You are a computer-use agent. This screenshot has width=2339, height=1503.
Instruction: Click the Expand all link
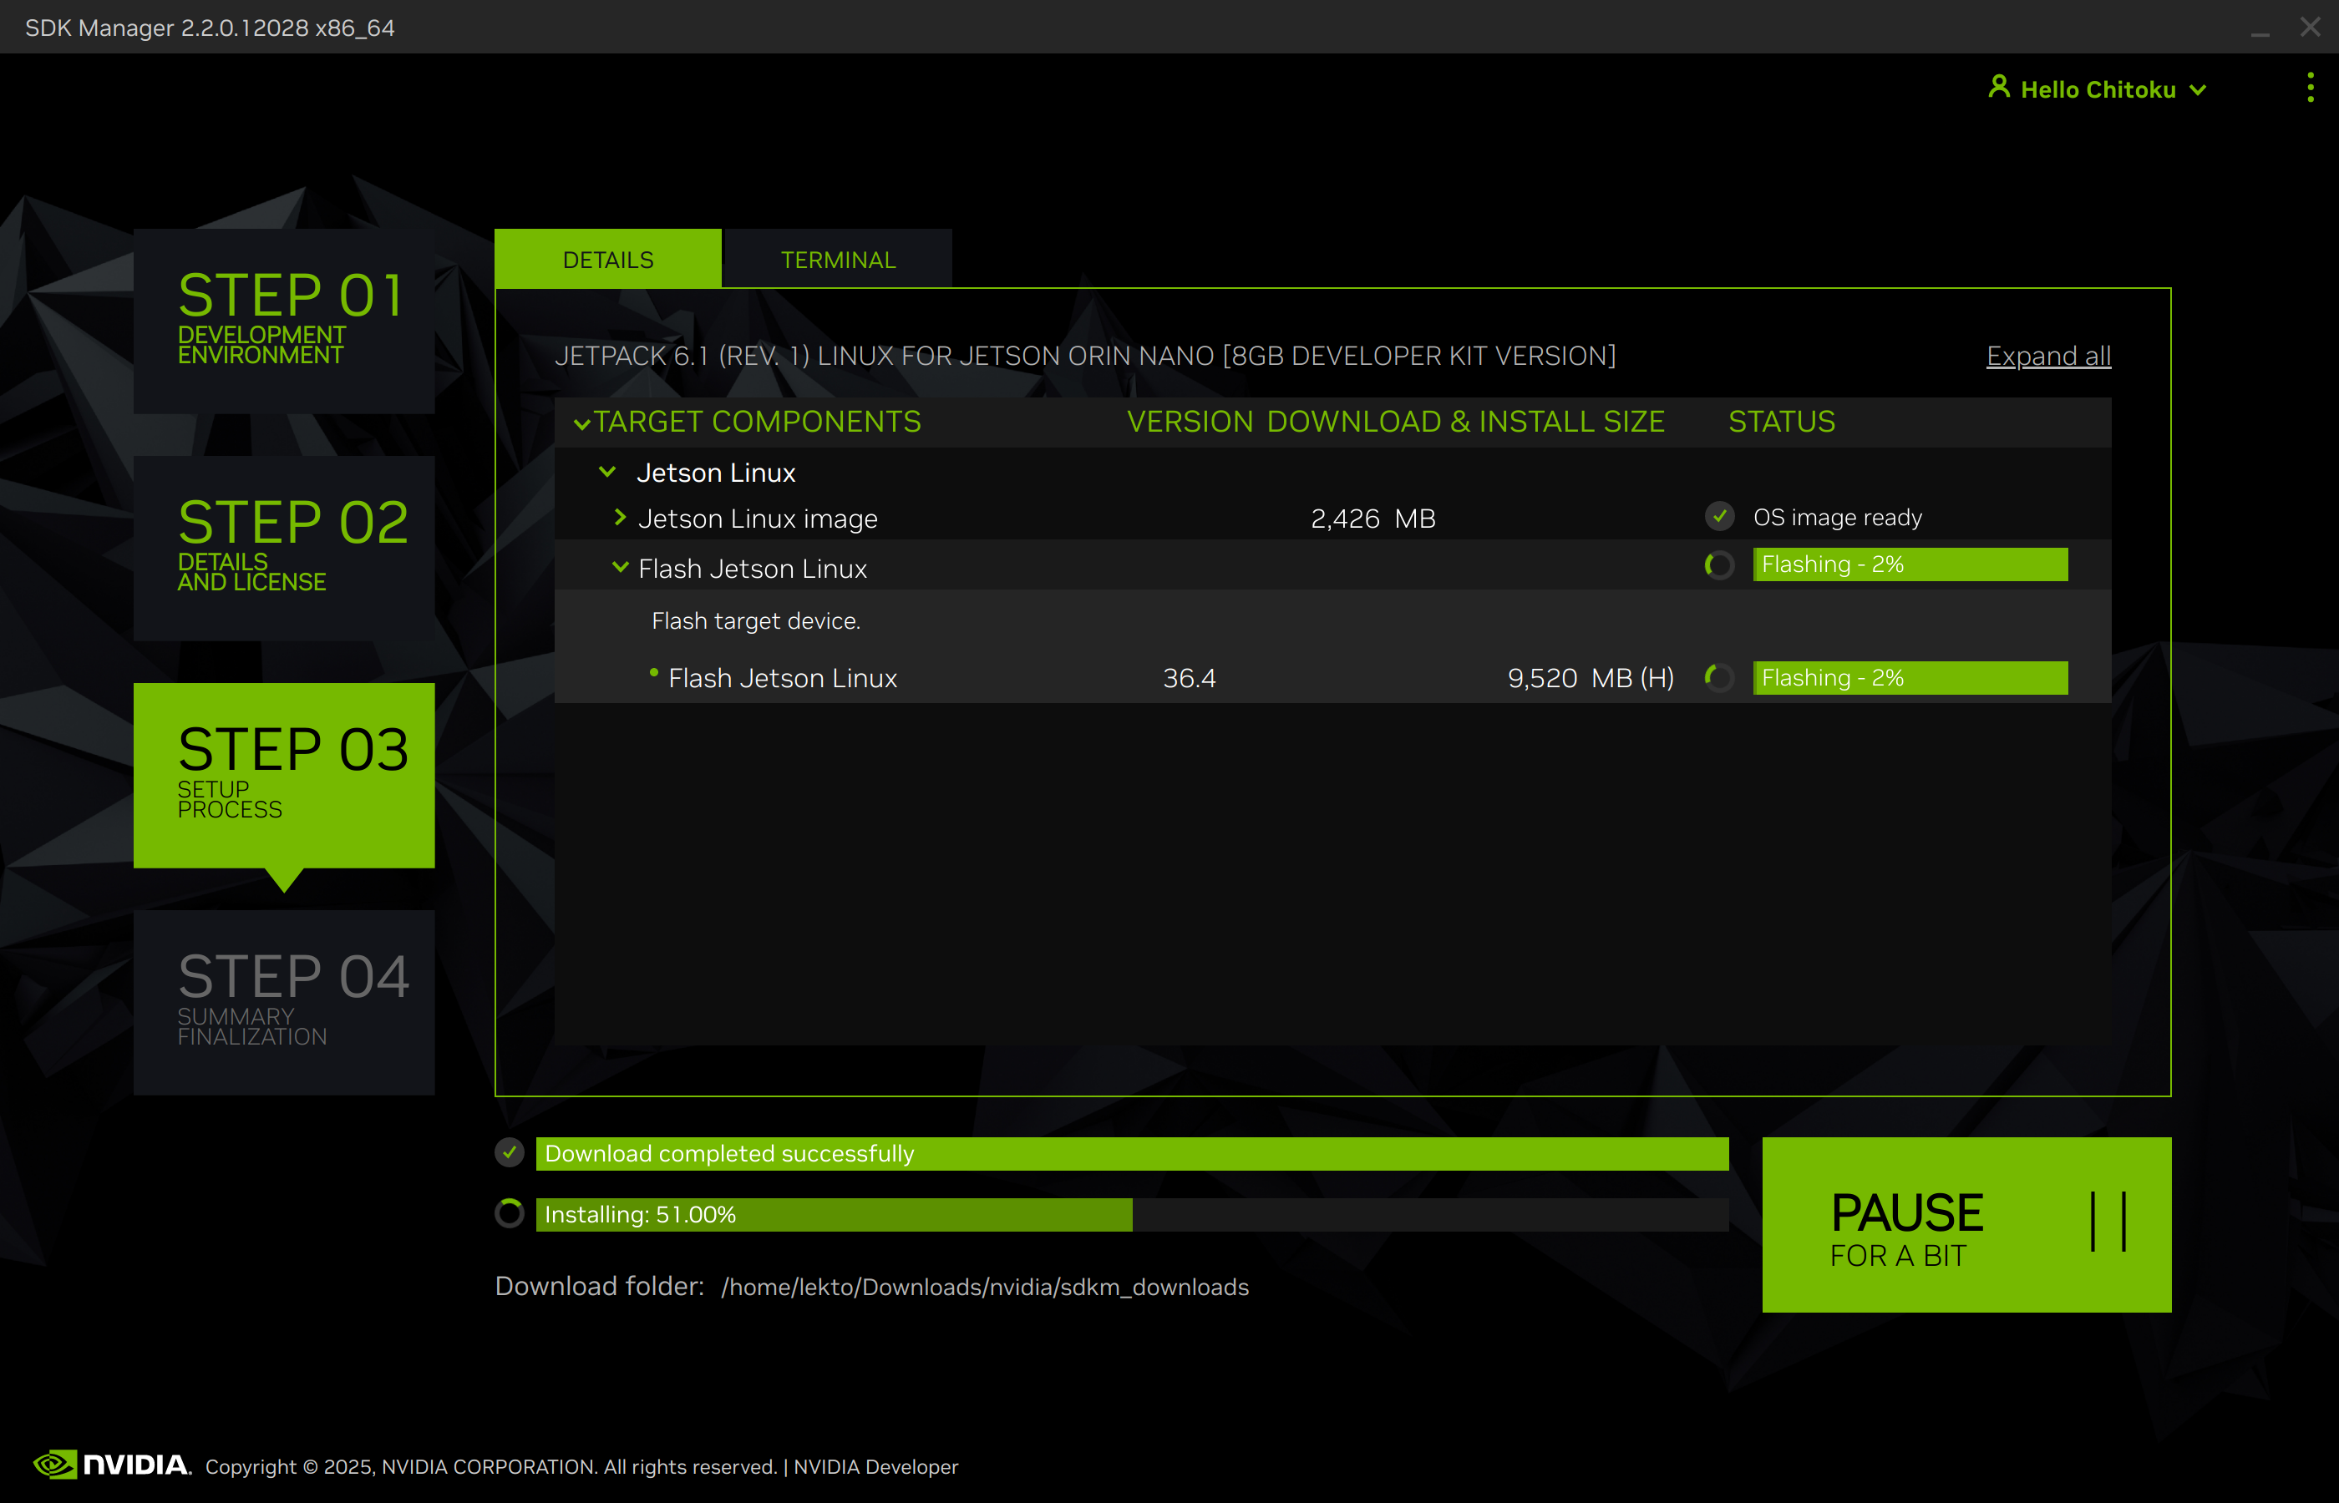(x=2047, y=355)
